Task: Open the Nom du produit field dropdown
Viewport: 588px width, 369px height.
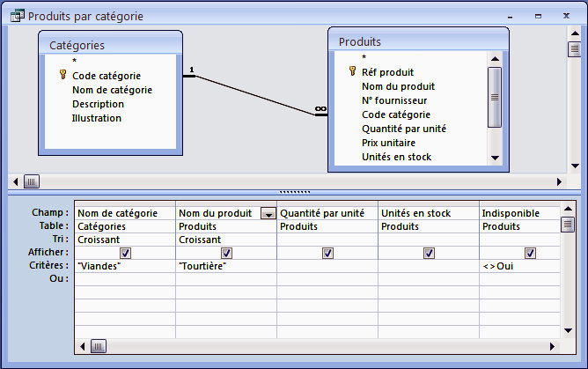Action: 268,213
